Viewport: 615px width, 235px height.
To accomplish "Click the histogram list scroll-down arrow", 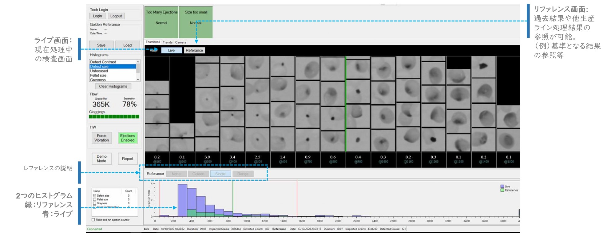I will (138, 79).
